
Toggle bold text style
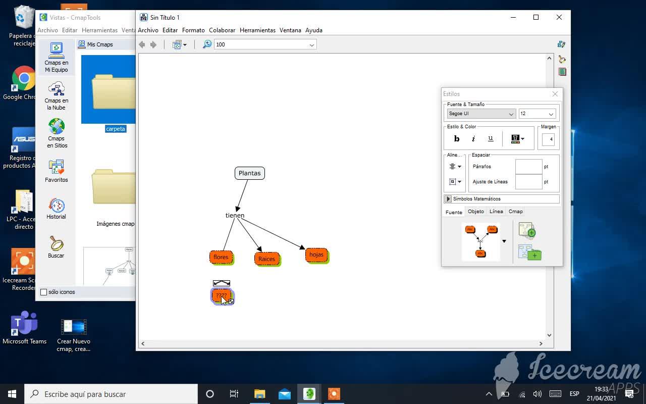(457, 139)
